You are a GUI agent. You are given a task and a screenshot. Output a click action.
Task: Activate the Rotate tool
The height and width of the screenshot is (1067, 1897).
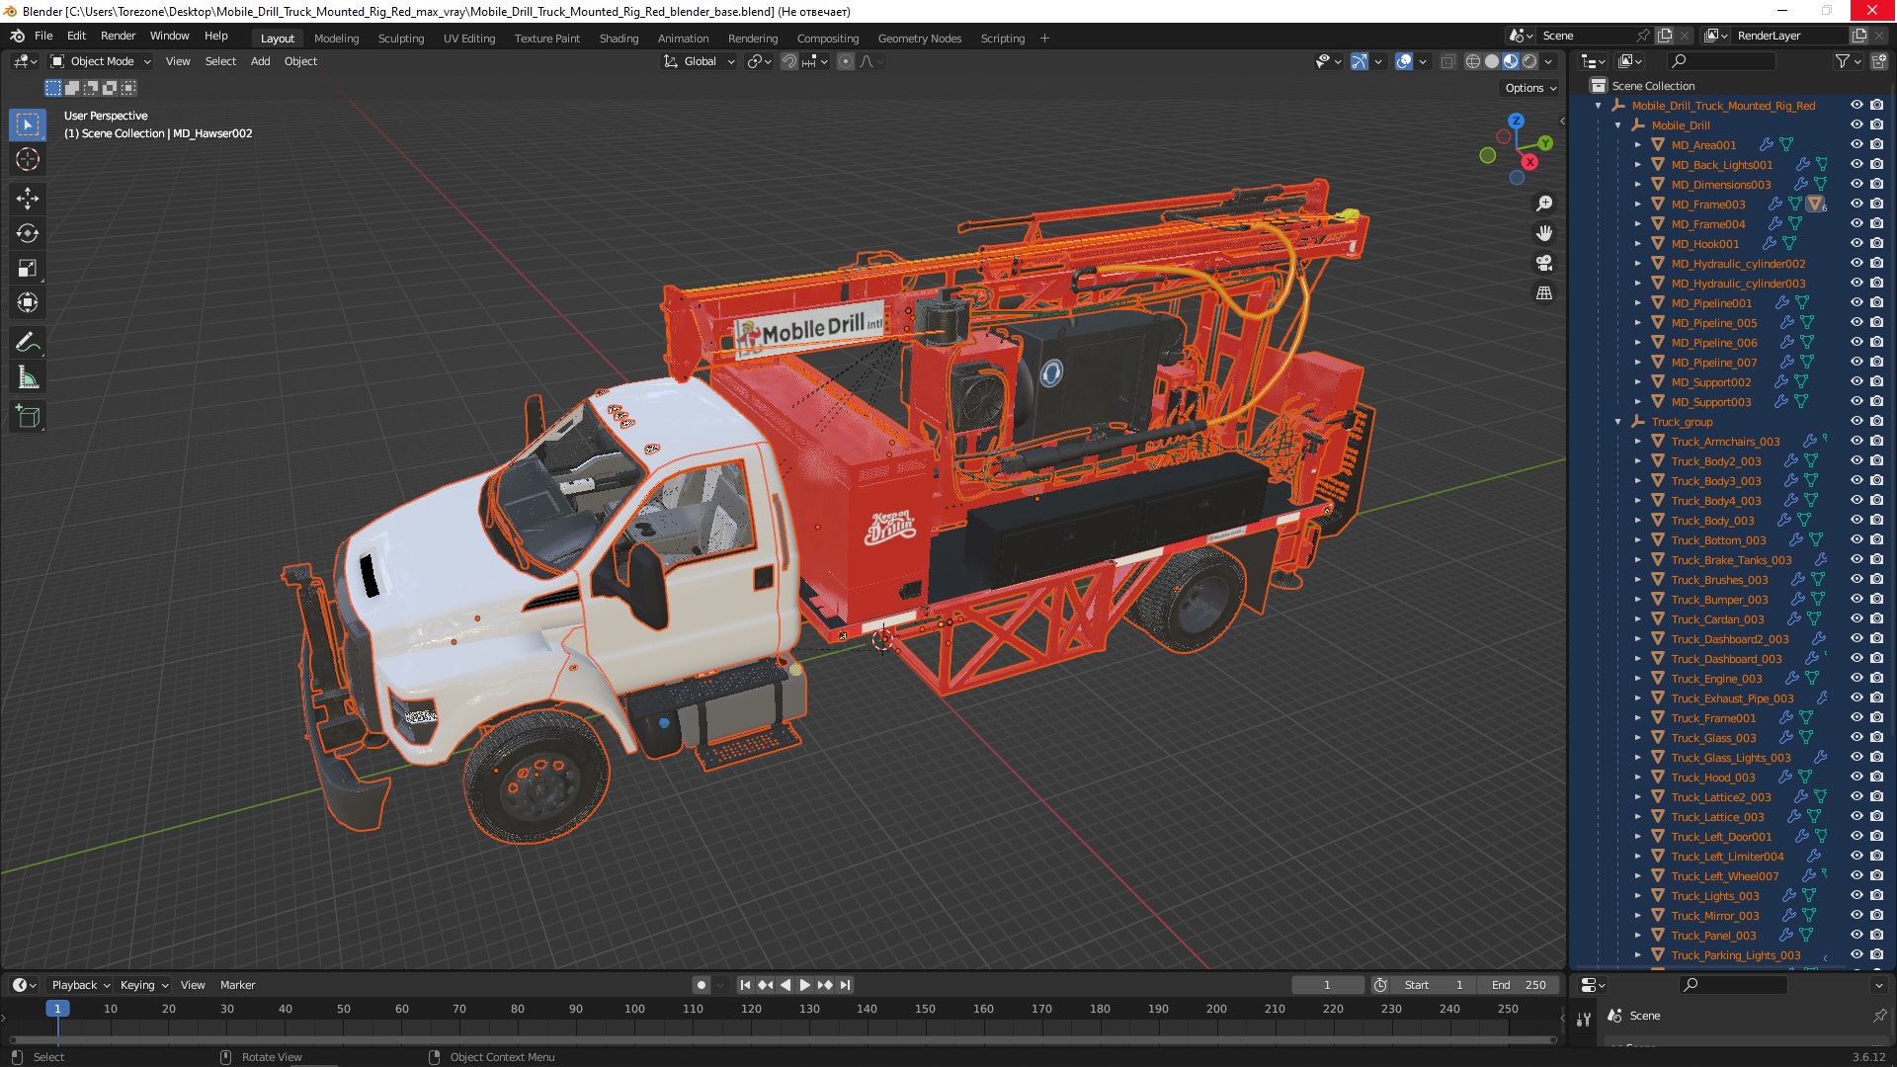(28, 233)
